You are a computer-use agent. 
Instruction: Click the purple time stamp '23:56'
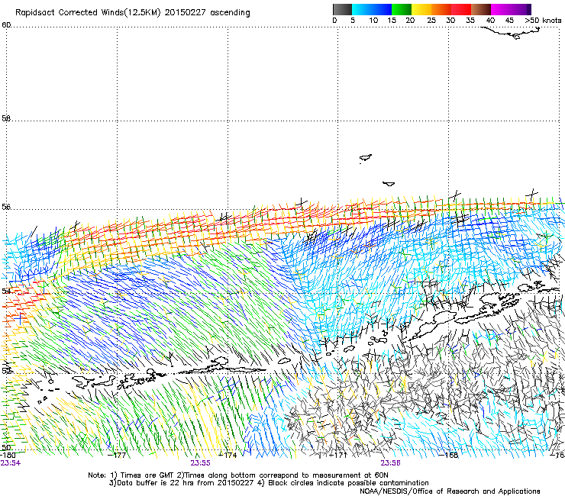point(391,463)
